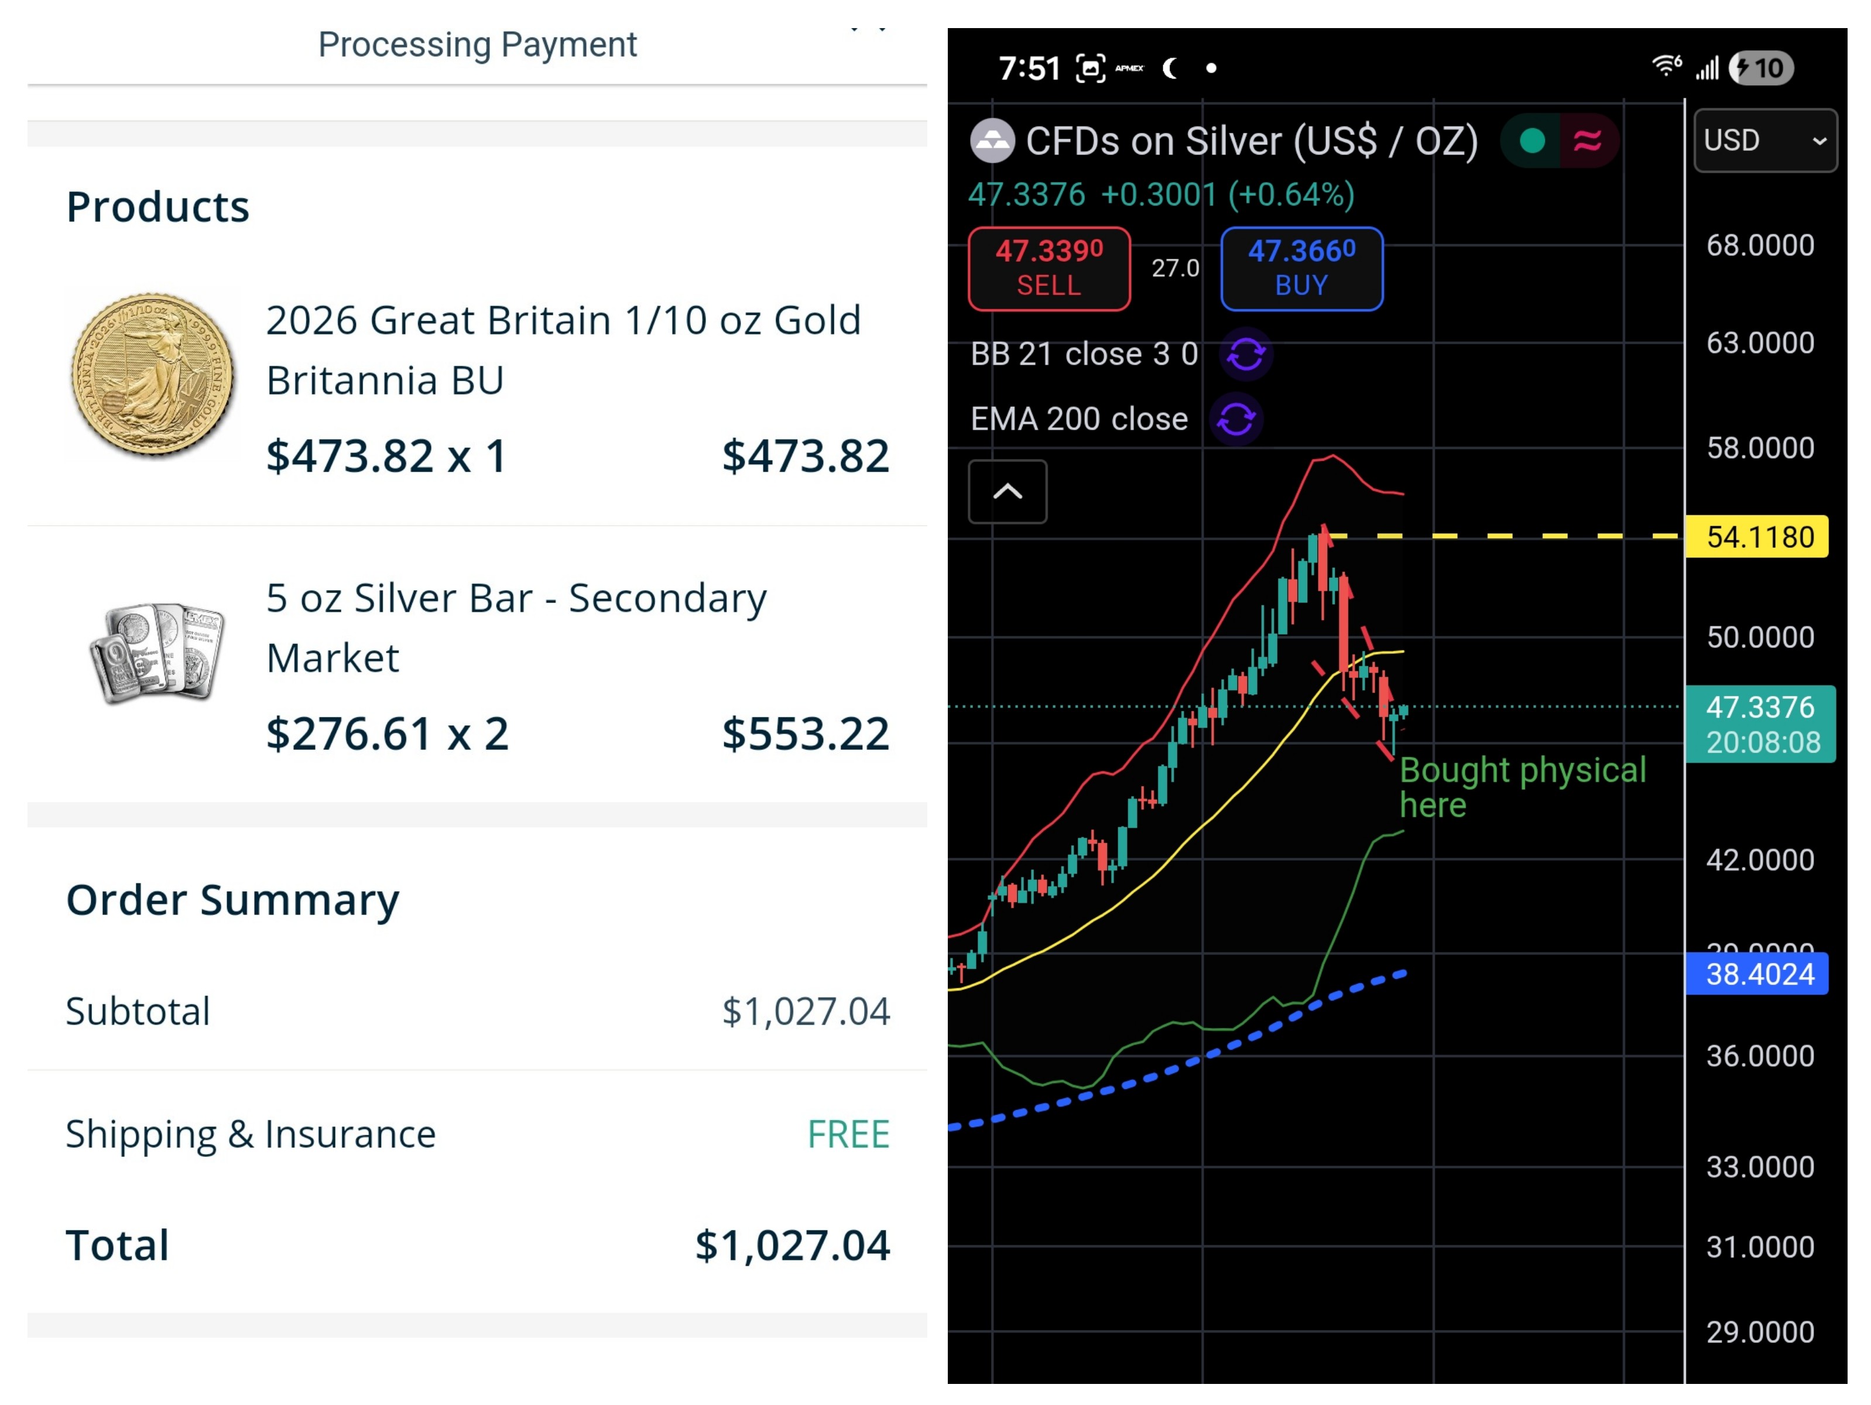Open the USD currency dropdown
The image size is (1871, 1405).
point(1765,140)
